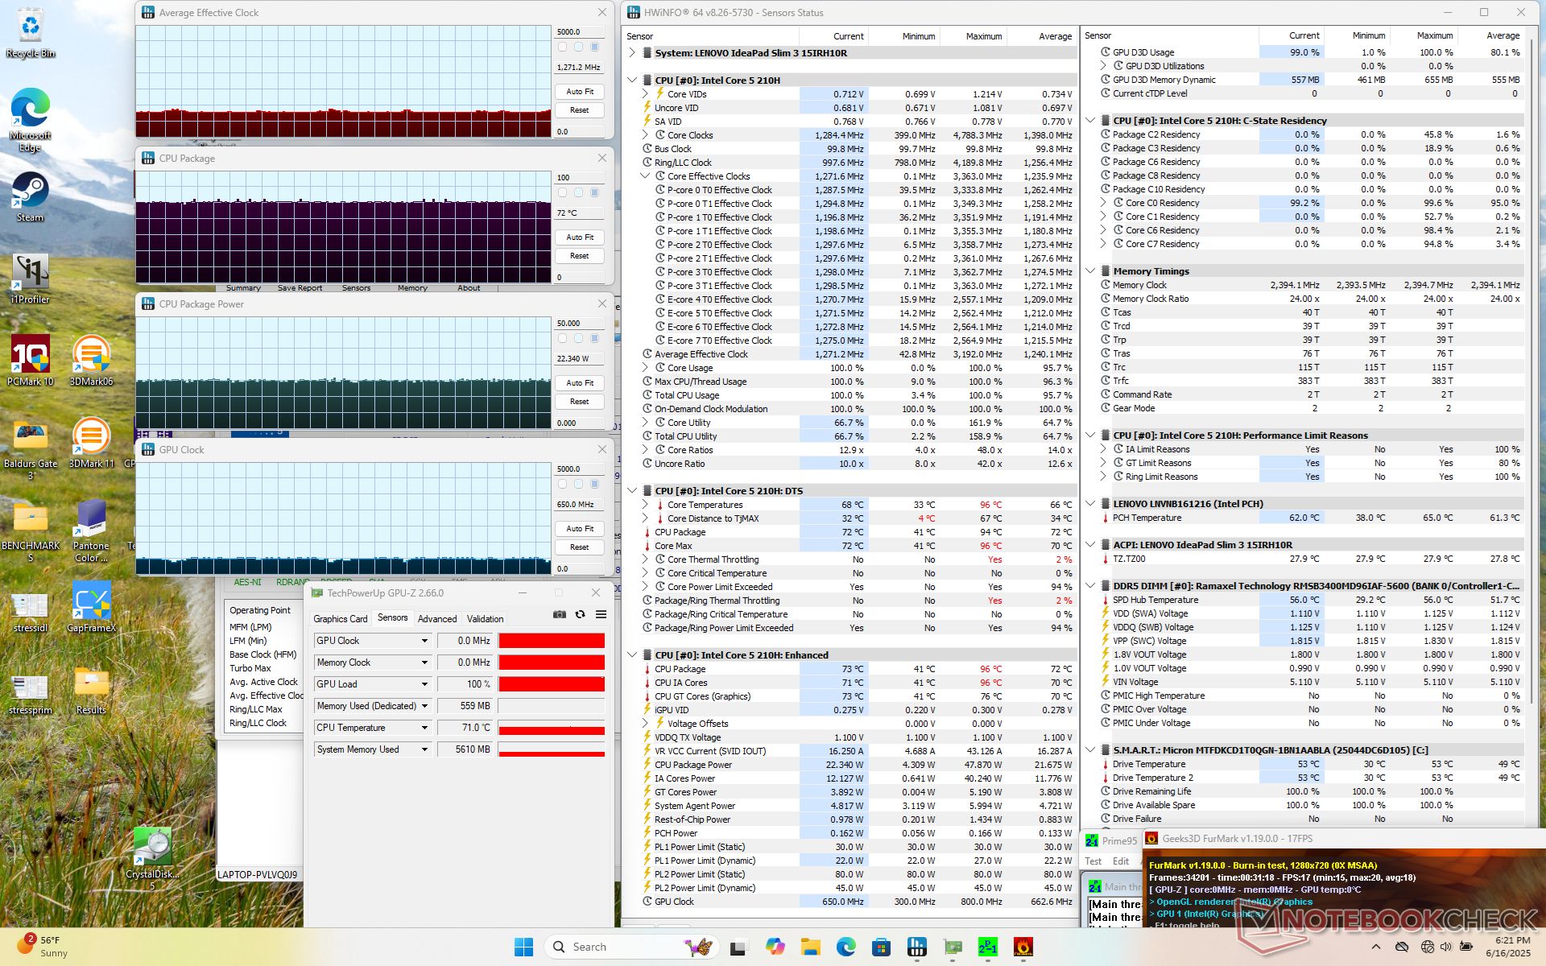Switch to the Advanced tab in GPU-Z
This screenshot has height=966, width=1546.
point(437,619)
